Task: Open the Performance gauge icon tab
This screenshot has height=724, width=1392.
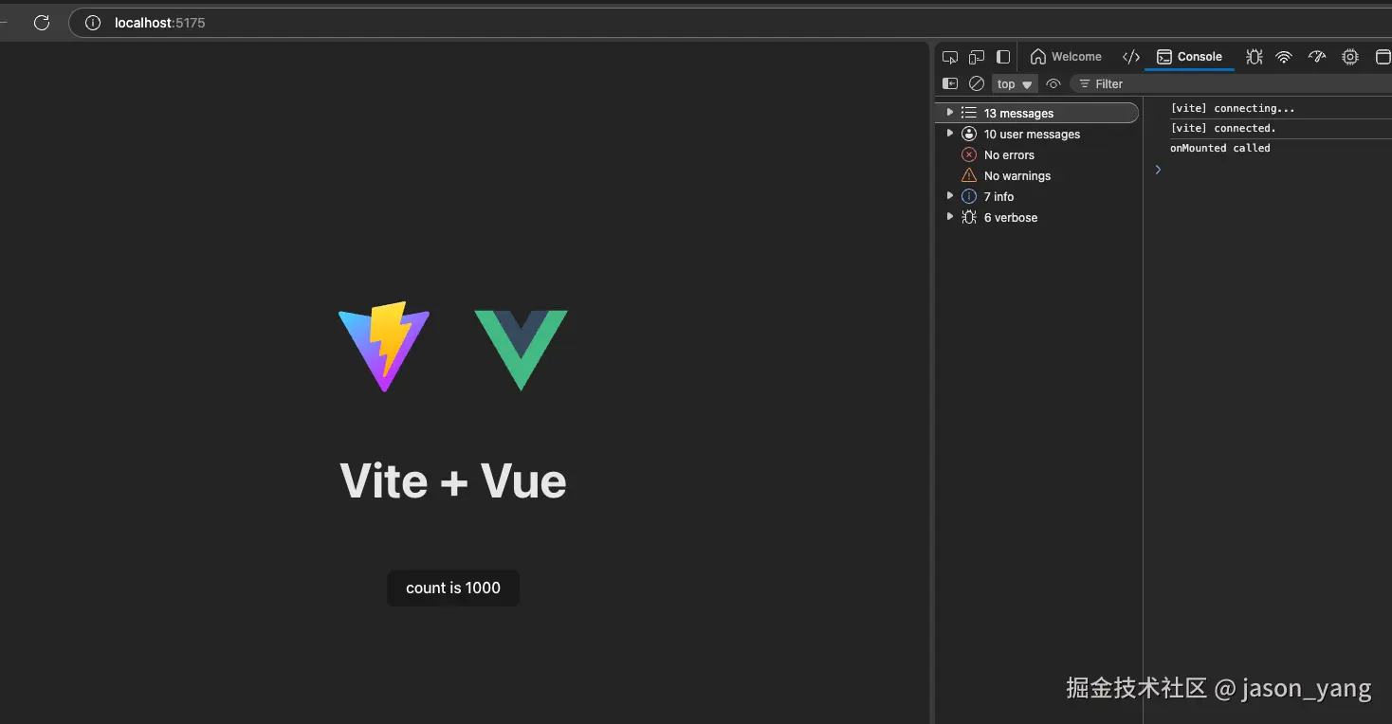Action: click(x=1317, y=57)
